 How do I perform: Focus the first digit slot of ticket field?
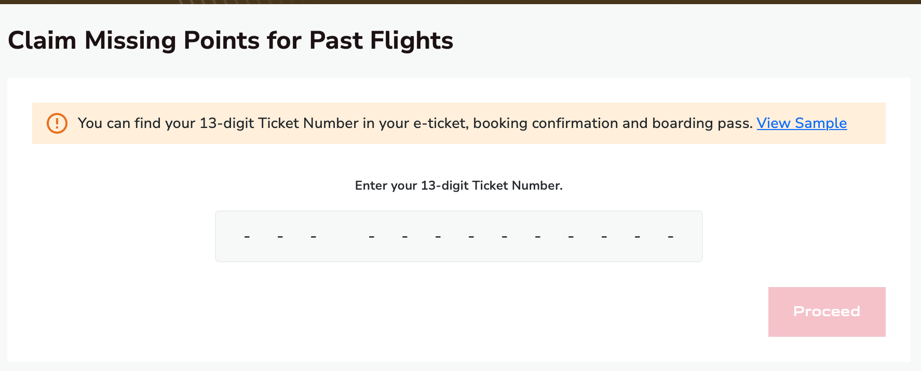pos(247,237)
